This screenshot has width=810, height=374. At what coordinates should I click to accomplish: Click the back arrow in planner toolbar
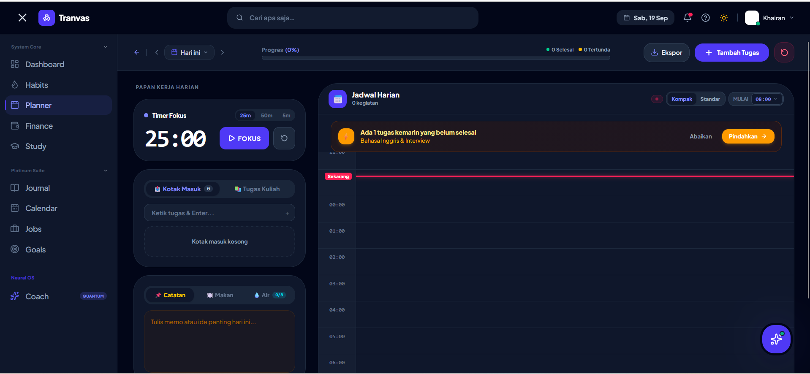(x=136, y=52)
